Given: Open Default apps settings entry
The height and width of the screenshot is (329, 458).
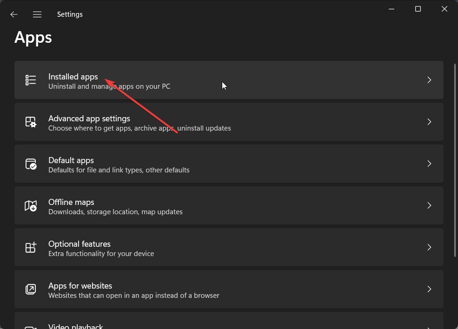Looking at the screenshot, I should [x=229, y=164].
